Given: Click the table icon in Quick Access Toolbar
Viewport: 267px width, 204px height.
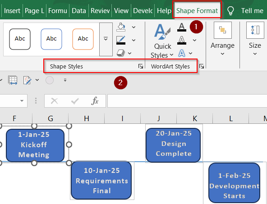Looking at the screenshot, I should tap(13, 80).
